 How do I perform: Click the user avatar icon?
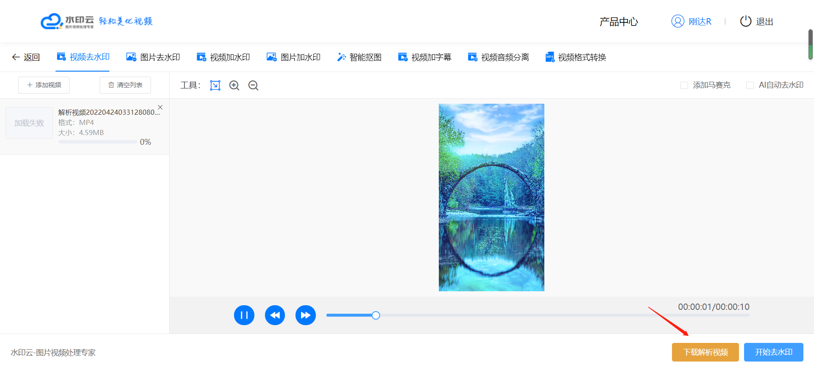[677, 21]
